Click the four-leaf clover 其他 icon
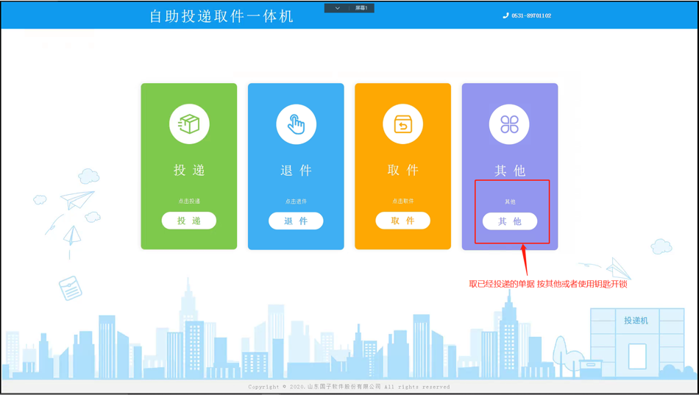The width and height of the screenshot is (699, 395). coord(509,124)
